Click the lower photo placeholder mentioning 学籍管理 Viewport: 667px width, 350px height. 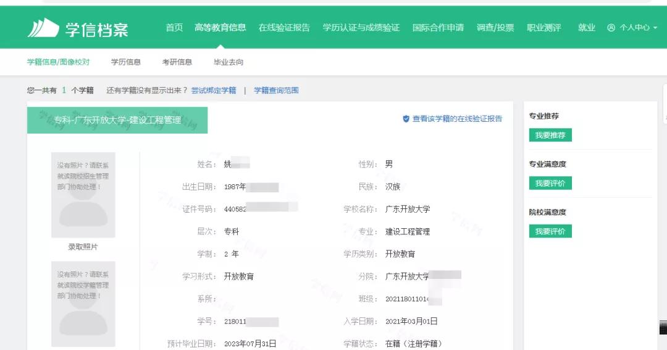pos(83,304)
